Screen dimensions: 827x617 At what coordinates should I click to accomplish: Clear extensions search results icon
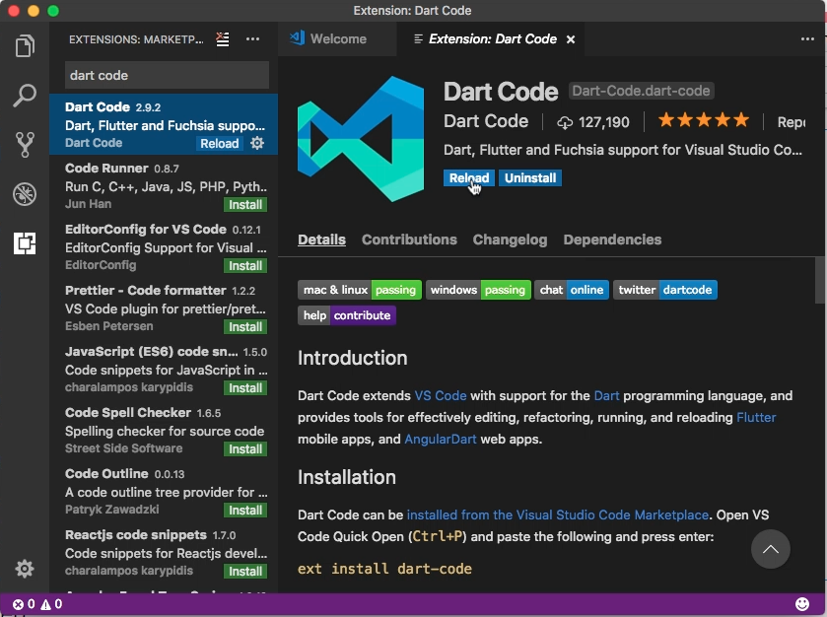point(223,39)
